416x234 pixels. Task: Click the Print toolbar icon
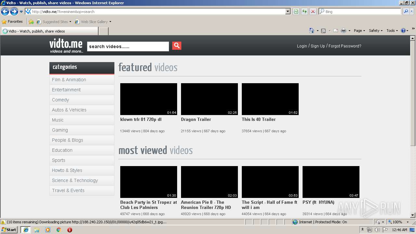(344, 31)
